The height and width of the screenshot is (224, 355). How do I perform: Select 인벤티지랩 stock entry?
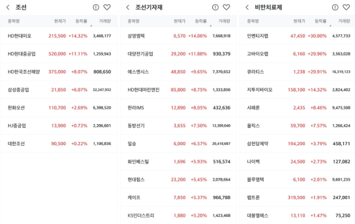tap(297, 36)
